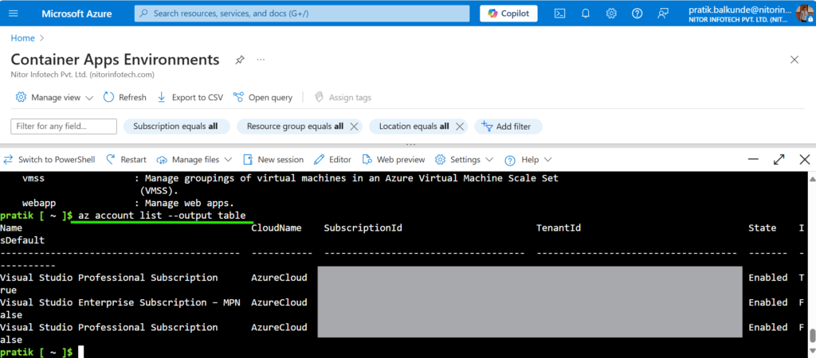The height and width of the screenshot is (358, 816).
Task: Click the Microsoft Azure home title
Action: click(76, 14)
